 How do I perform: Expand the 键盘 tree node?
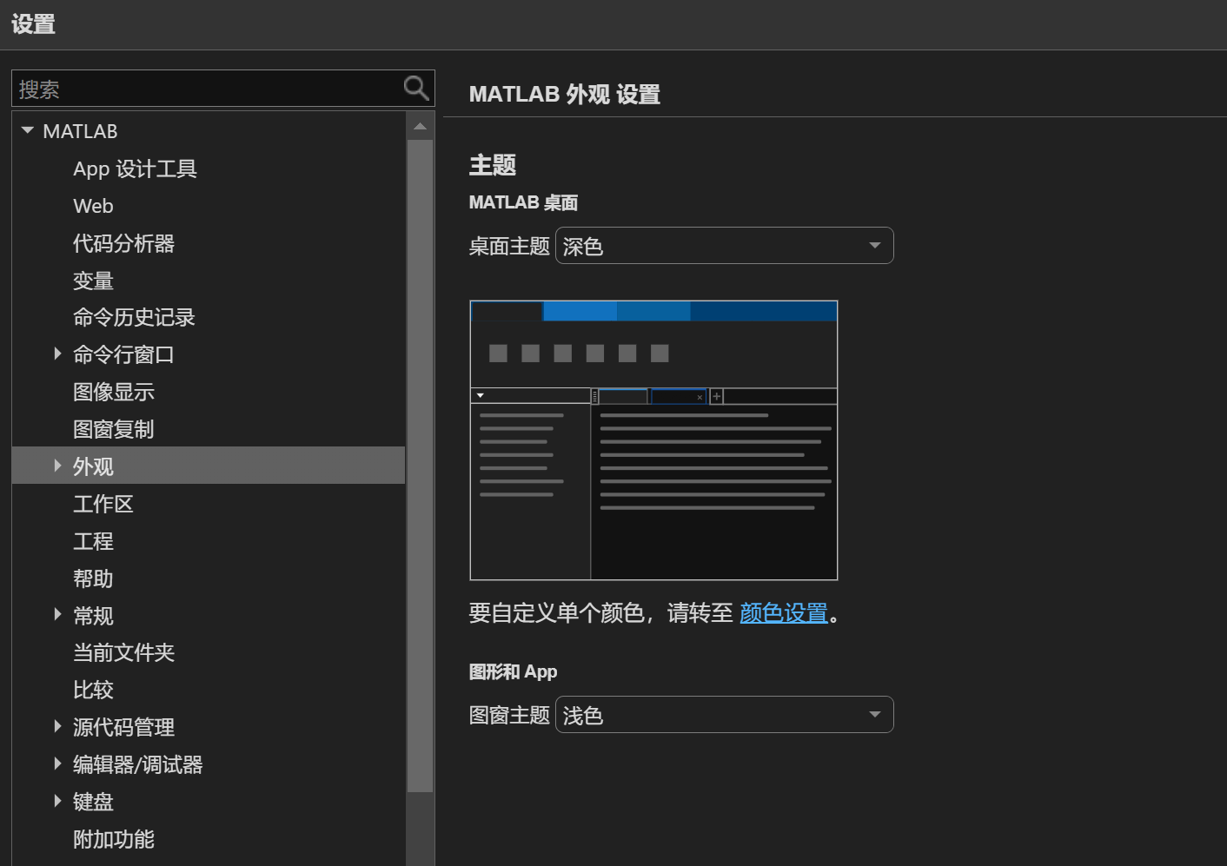pos(57,801)
